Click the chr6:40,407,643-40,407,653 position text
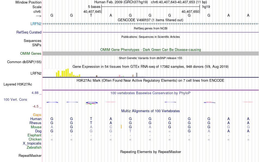259x162 pixels. [173, 2]
